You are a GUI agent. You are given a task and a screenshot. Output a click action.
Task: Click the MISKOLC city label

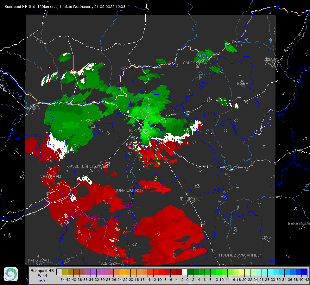click(275, 60)
